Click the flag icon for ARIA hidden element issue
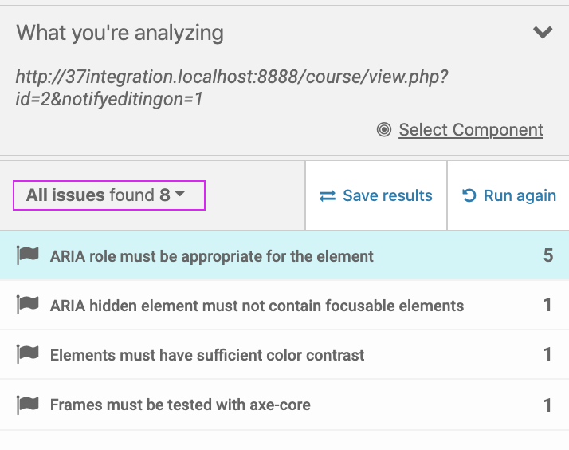 click(x=28, y=304)
